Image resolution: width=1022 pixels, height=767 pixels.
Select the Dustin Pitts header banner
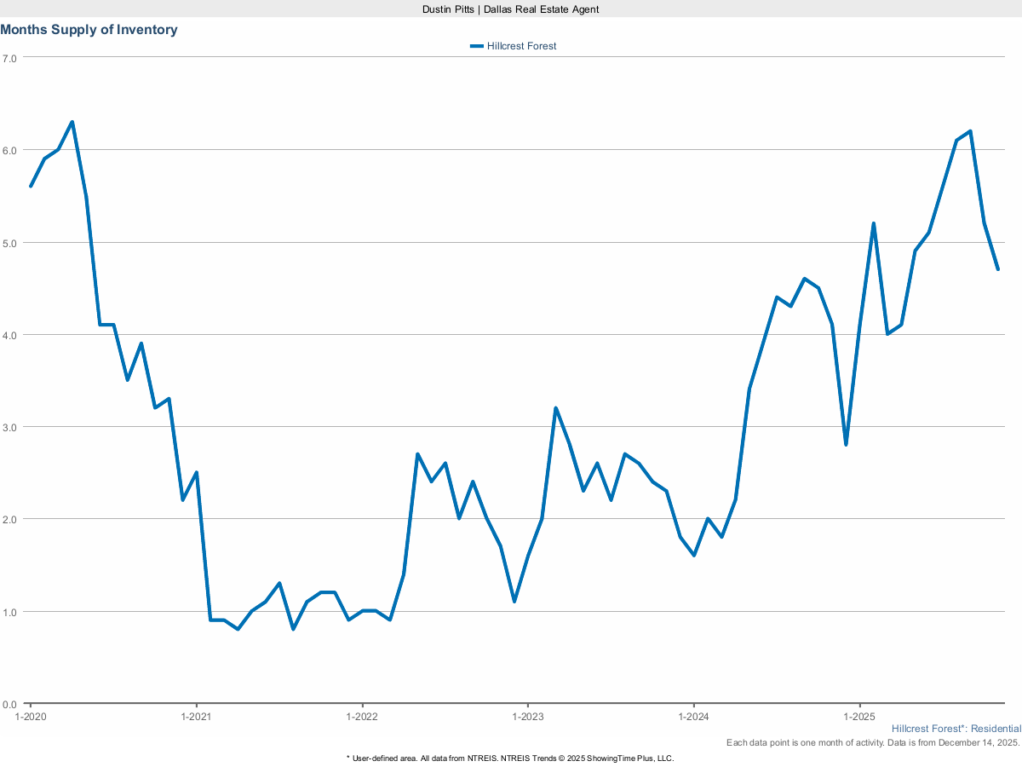tap(509, 9)
